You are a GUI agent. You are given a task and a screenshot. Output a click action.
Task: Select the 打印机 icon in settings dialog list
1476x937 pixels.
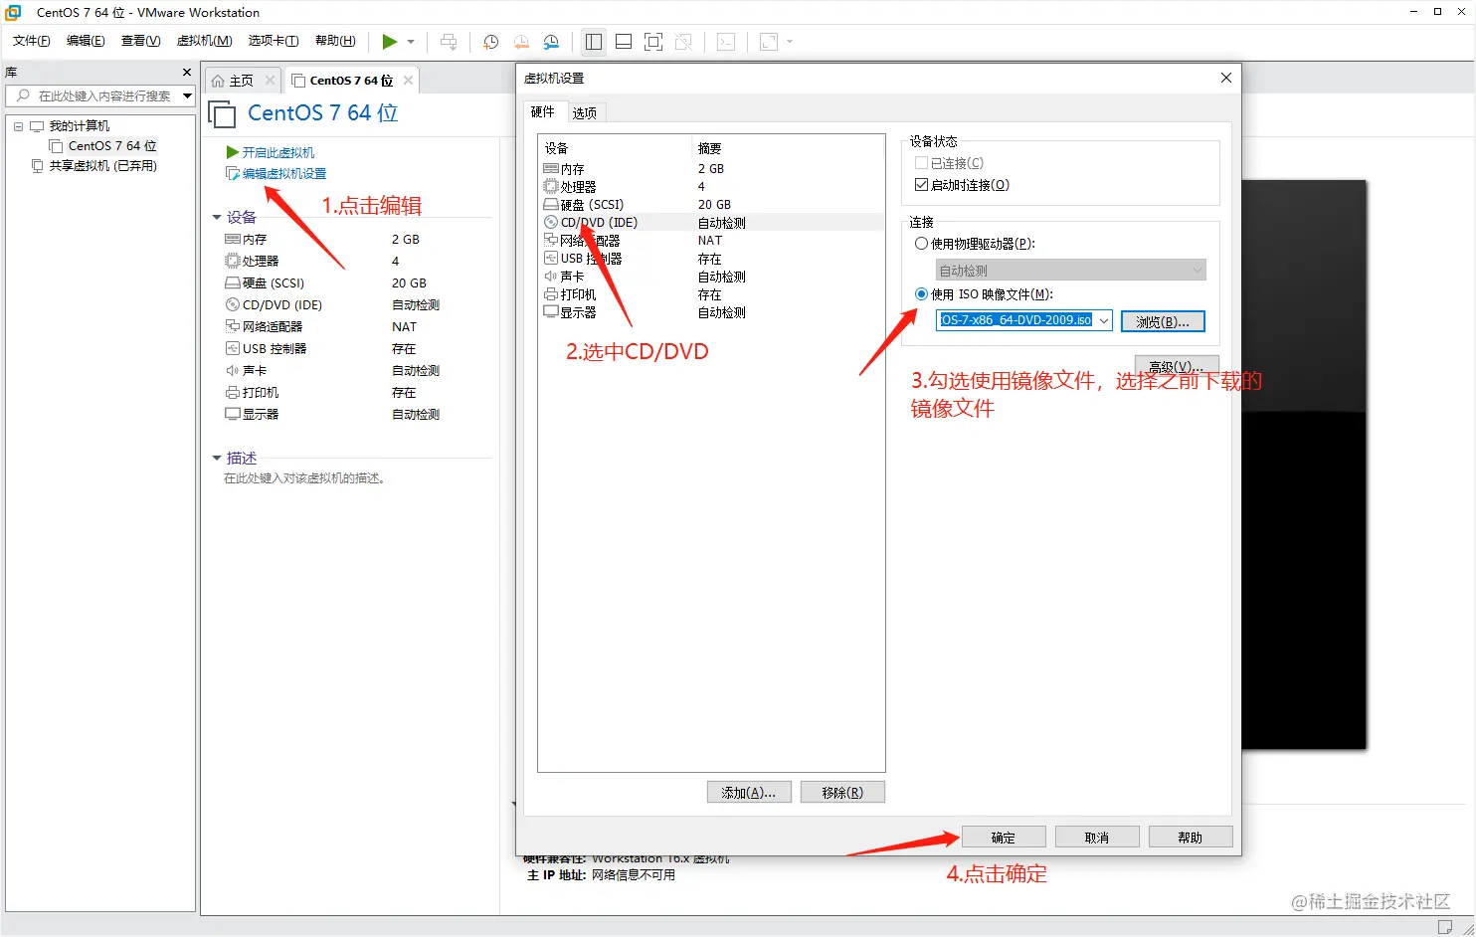point(551,293)
